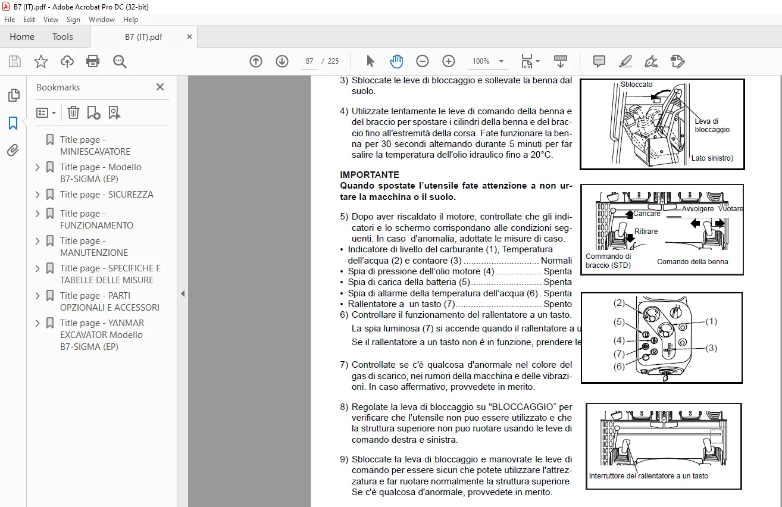Expand Title page - Modello B7-SIGMA (EP) bookmark
This screenshot has width=782, height=507.
click(x=38, y=167)
